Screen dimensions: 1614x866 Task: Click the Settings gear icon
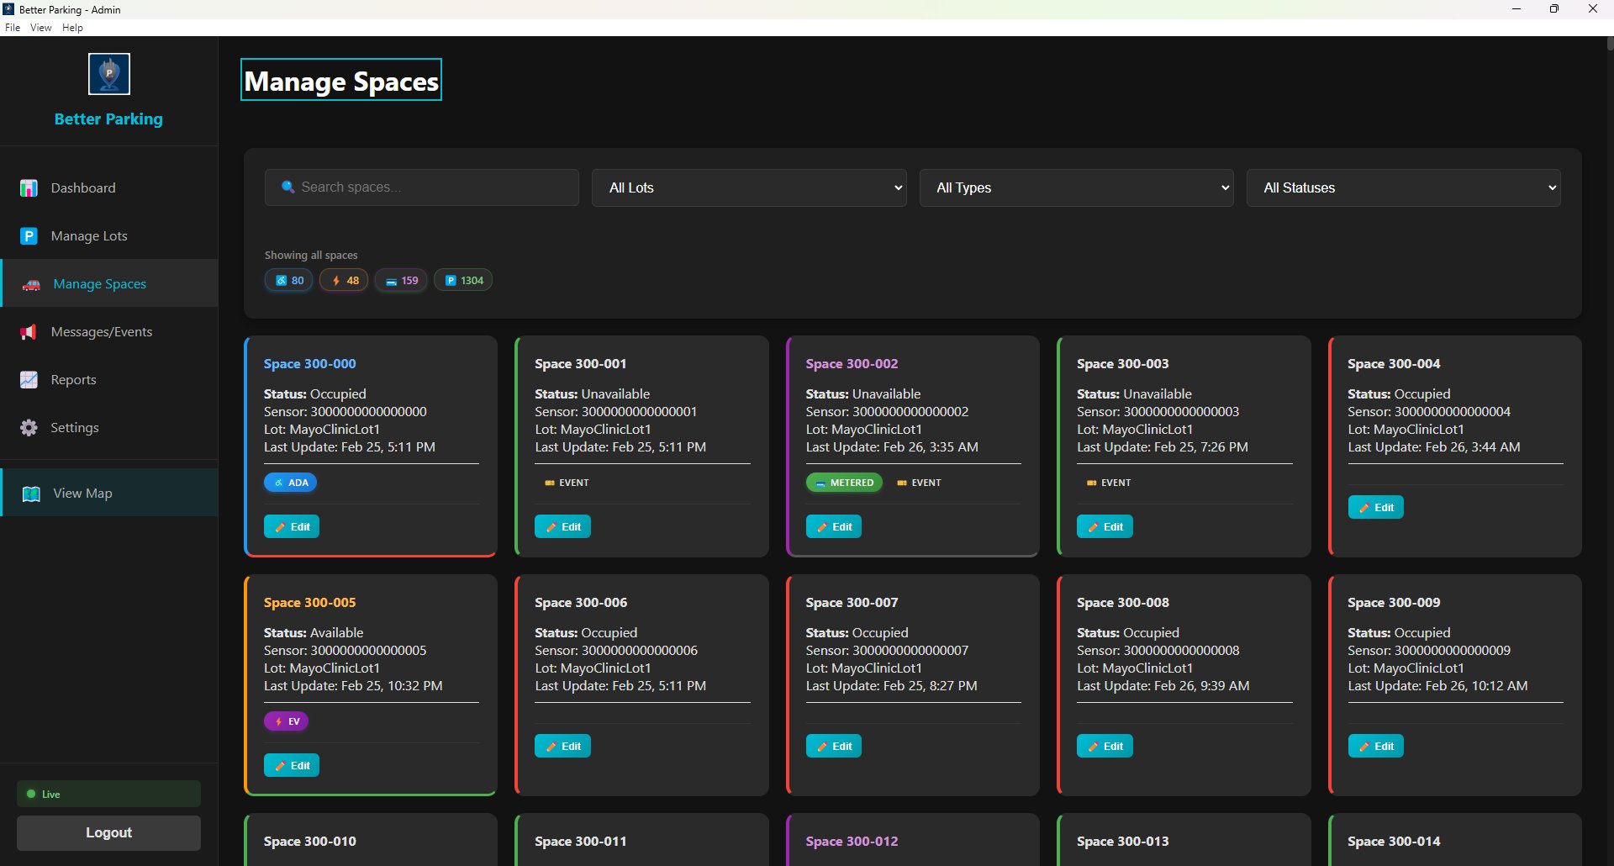(x=29, y=427)
